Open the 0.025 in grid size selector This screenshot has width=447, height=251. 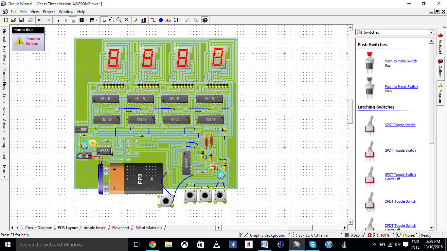[355, 235]
